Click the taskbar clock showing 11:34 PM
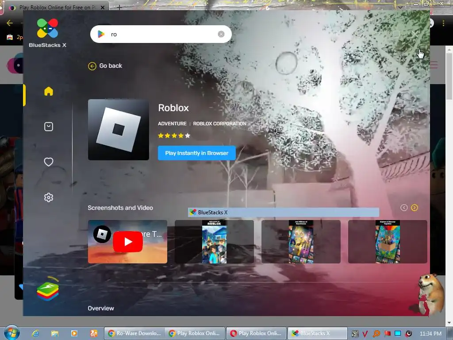This screenshot has width=453, height=340. pyautogui.click(x=430, y=334)
